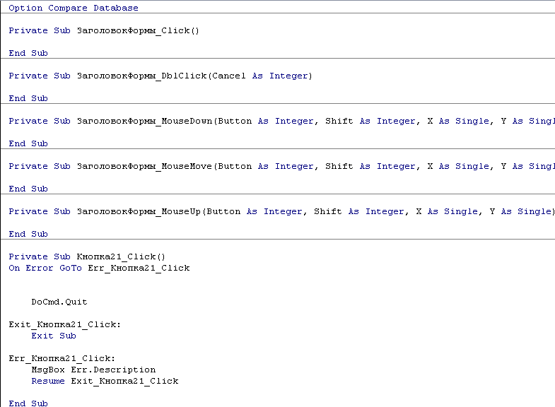Click the last End Sub at the bottom
This screenshot has width=555, height=407.
pyautogui.click(x=28, y=403)
